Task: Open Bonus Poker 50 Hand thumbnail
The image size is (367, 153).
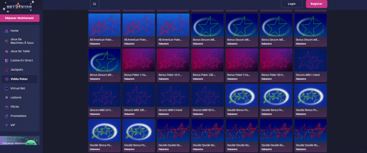Action: (276, 60)
